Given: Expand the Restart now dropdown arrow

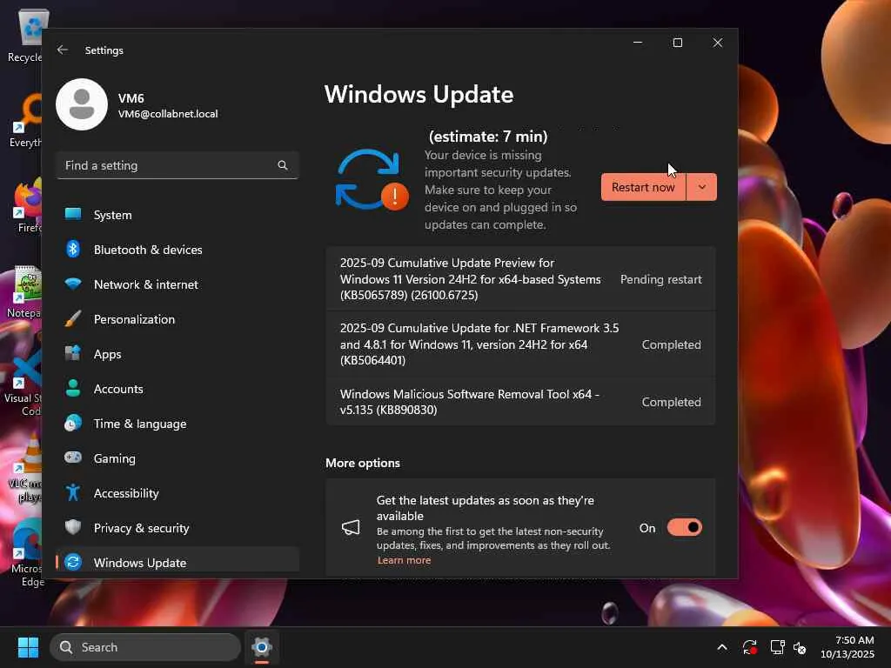Looking at the screenshot, I should point(702,187).
